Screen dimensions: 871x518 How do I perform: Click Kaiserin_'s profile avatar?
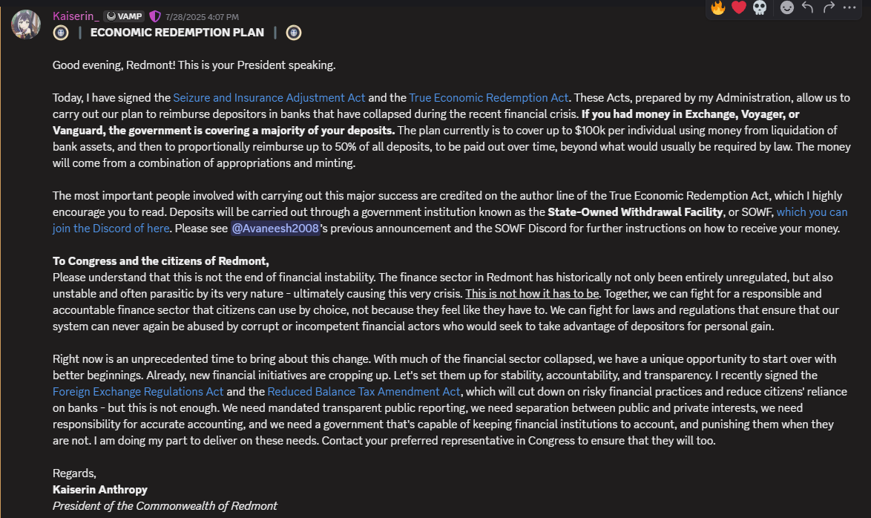pyautogui.click(x=25, y=24)
